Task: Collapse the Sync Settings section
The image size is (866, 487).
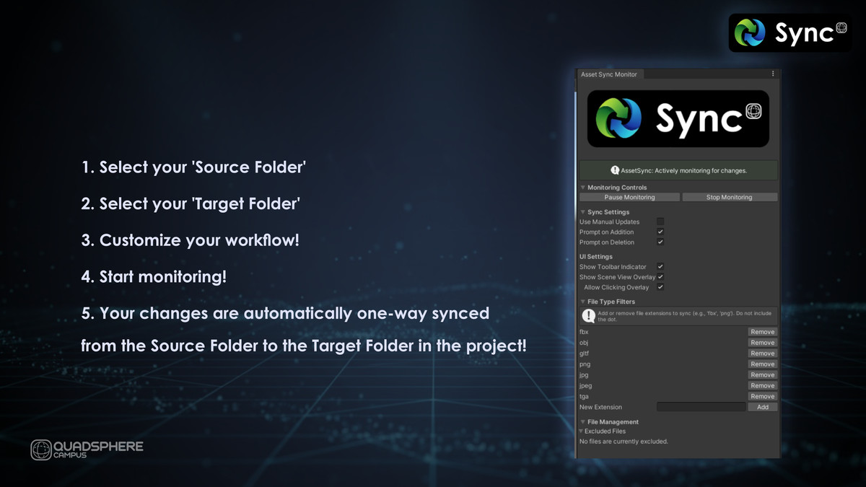Action: [582, 211]
